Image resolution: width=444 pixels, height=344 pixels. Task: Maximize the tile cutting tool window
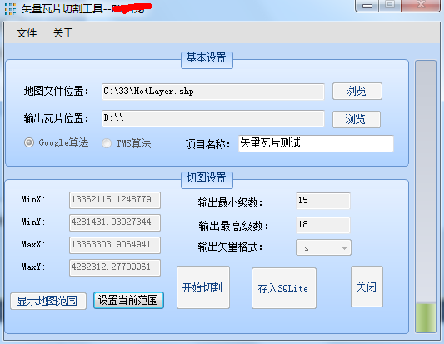point(390,5)
